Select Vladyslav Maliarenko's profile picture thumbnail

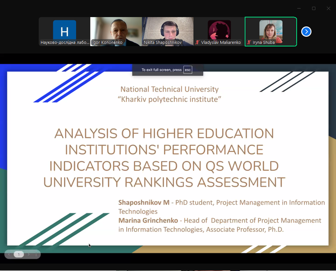(x=219, y=30)
